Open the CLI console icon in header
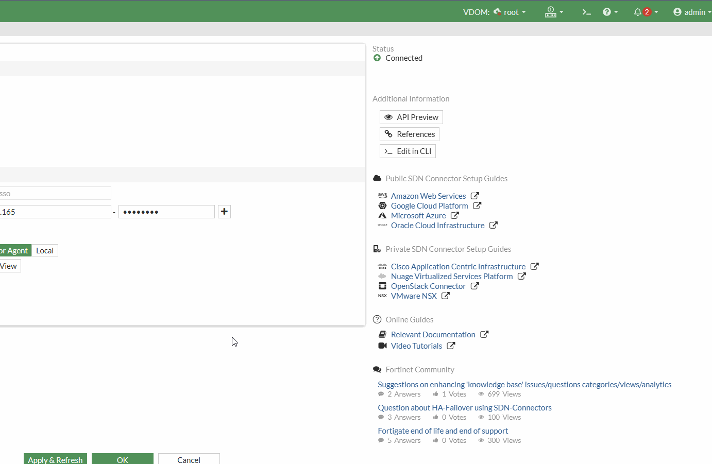 click(586, 12)
